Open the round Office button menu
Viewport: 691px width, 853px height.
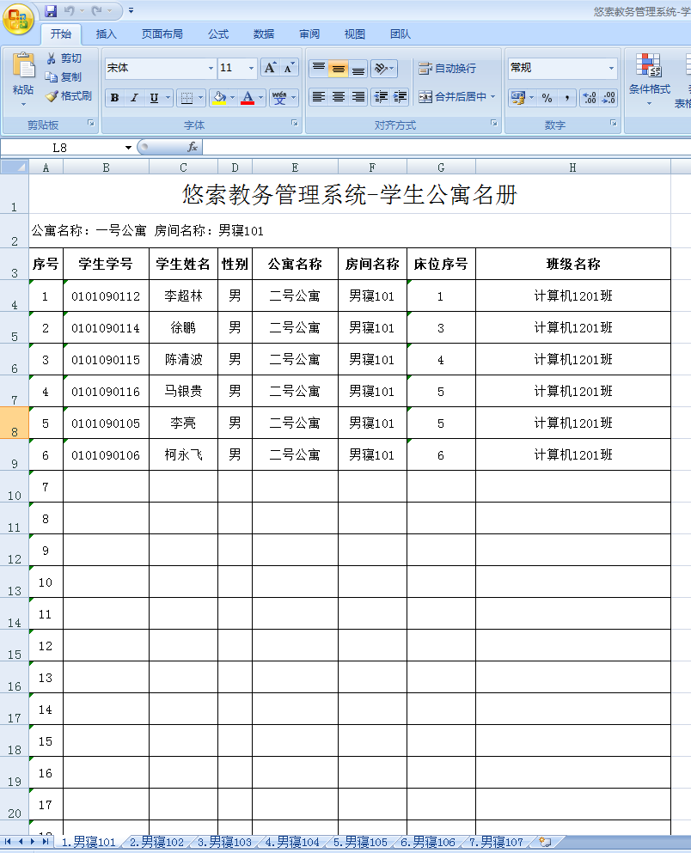[18, 20]
